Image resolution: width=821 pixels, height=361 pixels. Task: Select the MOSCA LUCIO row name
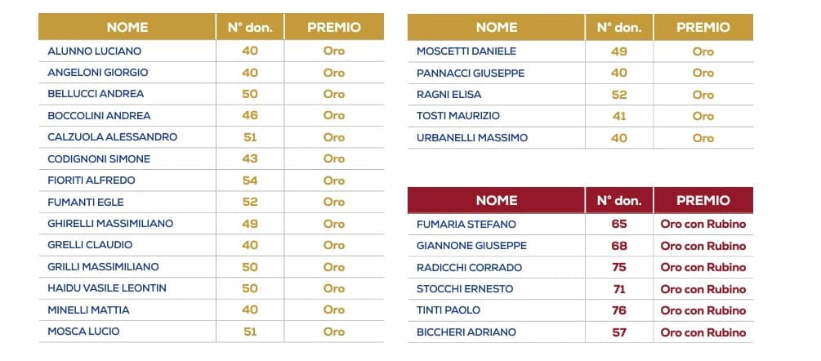[x=83, y=331]
